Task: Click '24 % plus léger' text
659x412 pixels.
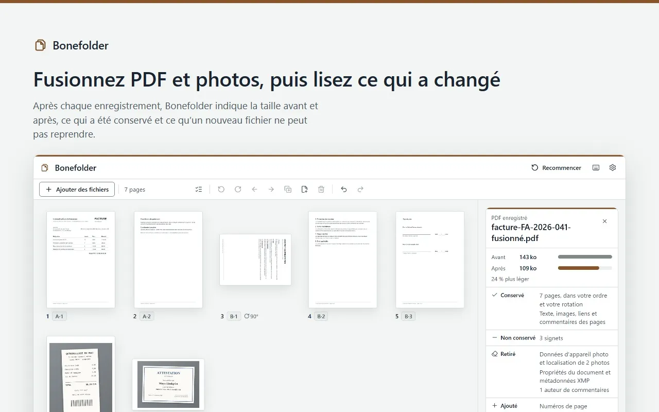Action: tap(510, 279)
